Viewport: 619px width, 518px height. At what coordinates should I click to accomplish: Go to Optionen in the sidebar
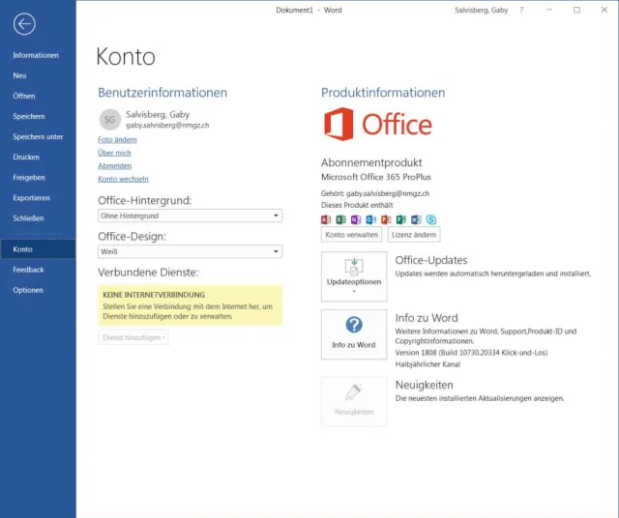coord(28,290)
